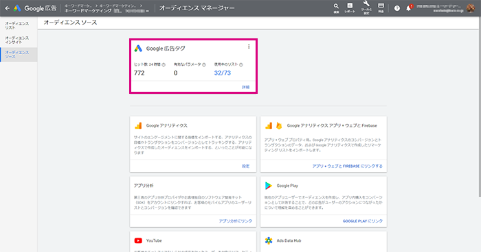Screen dimensions: 481x252
Task: Click the page vertical scrollbar
Action: 480,107
